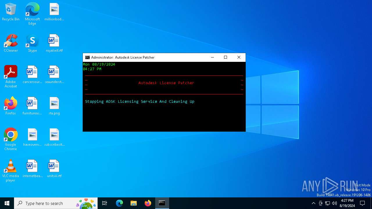Open Firefox from the taskbar
The image size is (372, 209).
click(x=148, y=203)
